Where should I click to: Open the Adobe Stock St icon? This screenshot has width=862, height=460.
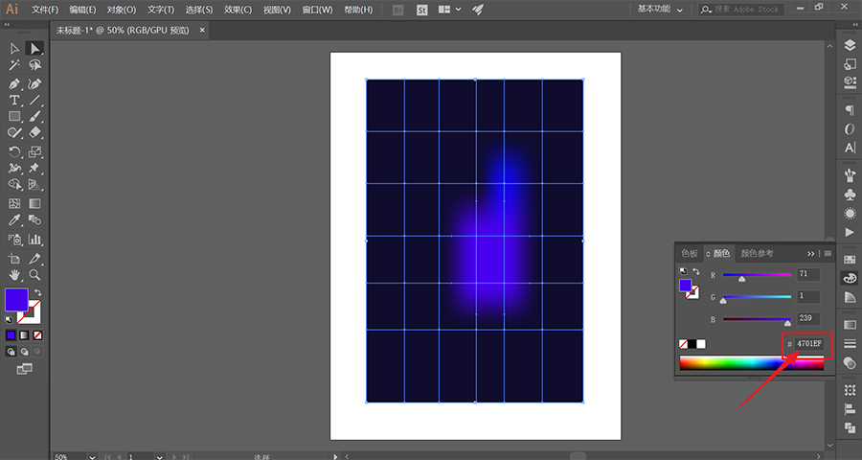(423, 10)
